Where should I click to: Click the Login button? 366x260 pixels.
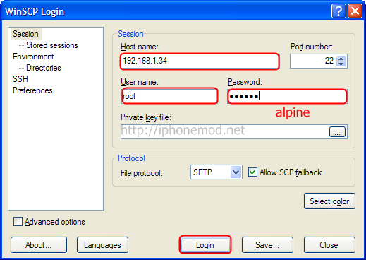tap(205, 245)
